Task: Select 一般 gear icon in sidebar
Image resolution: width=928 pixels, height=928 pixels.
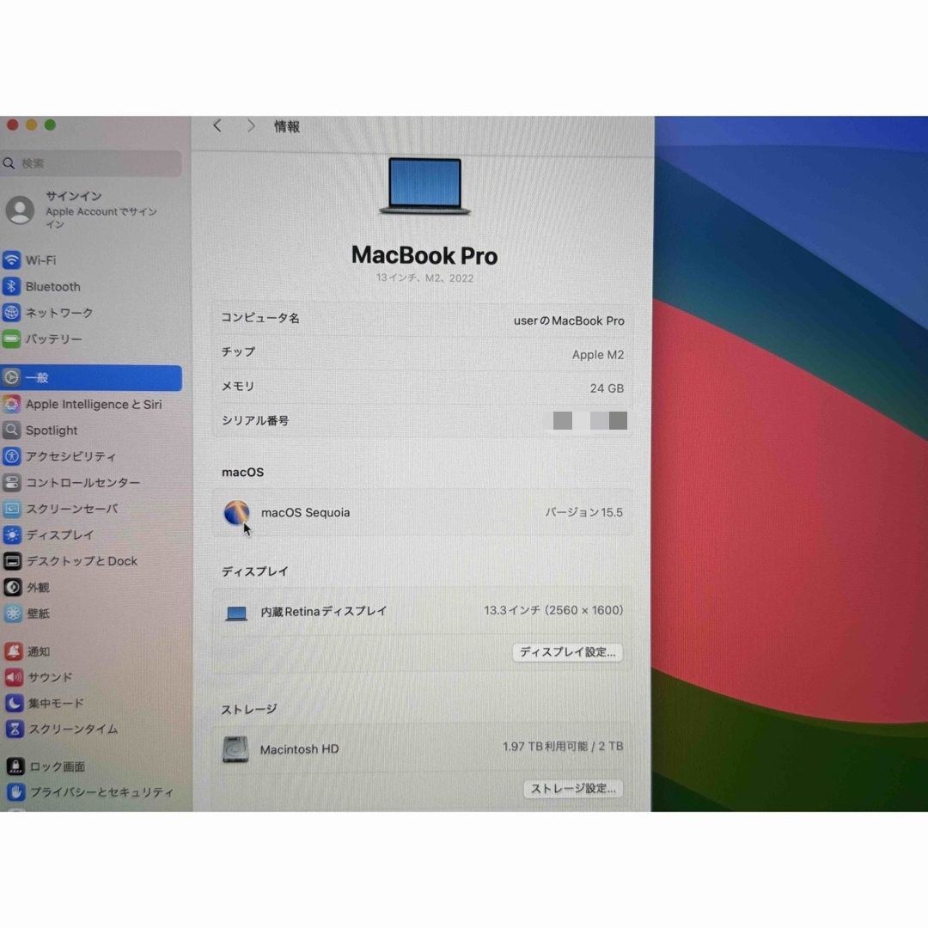Action: (11, 377)
